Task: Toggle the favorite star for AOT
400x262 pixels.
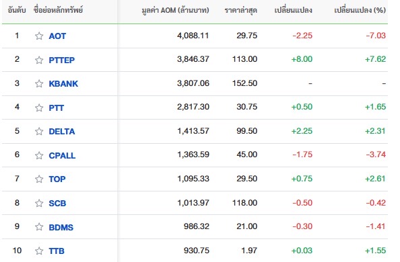Action: [39, 36]
